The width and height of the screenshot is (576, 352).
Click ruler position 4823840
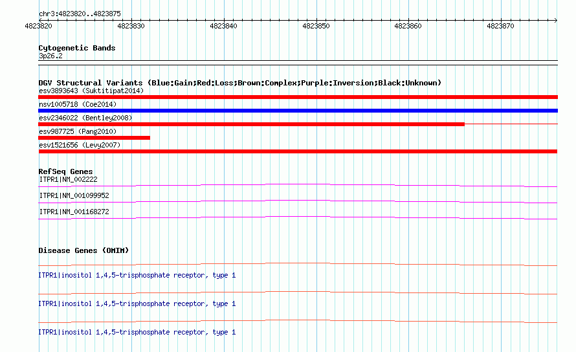[x=224, y=26]
